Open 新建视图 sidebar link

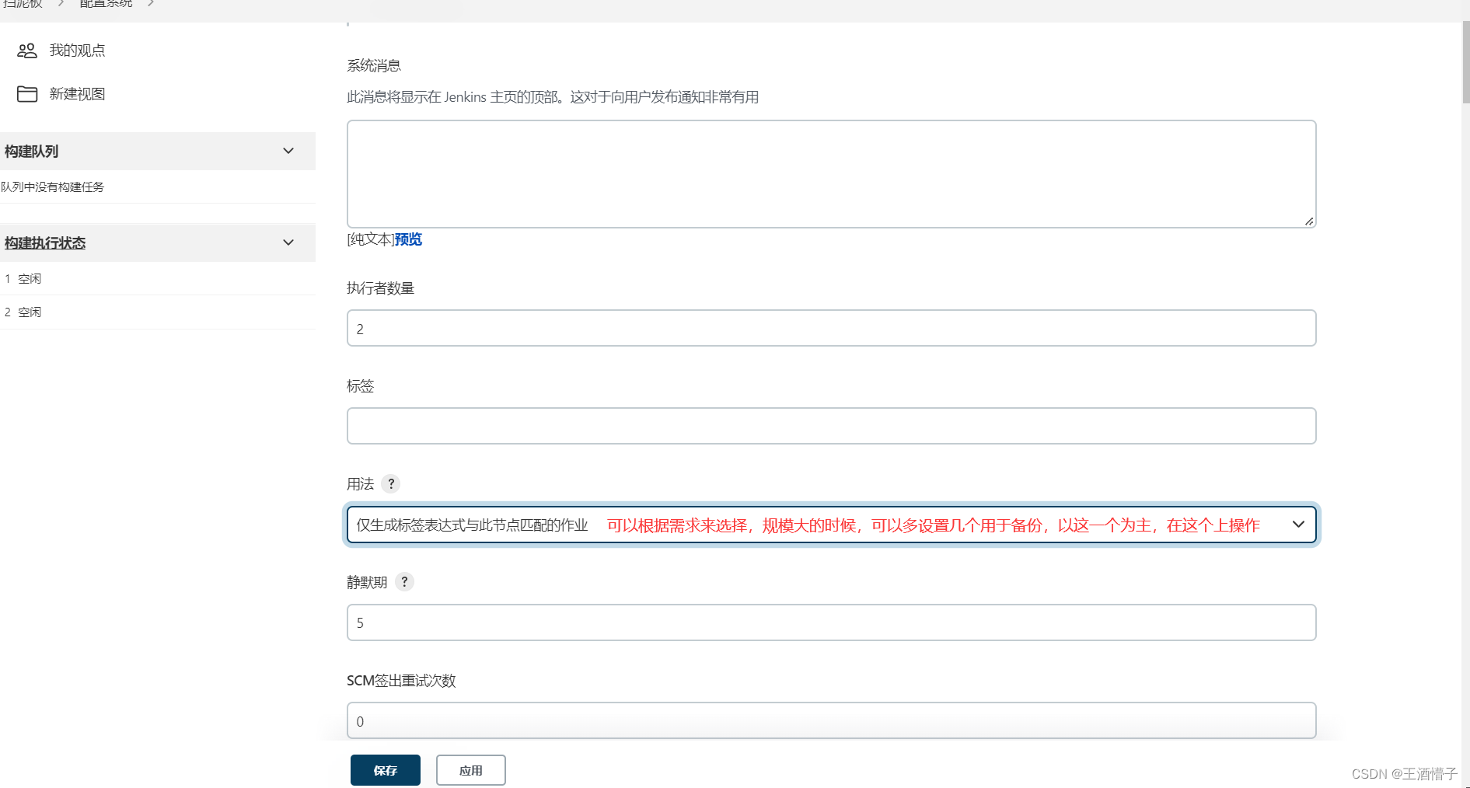coord(77,94)
